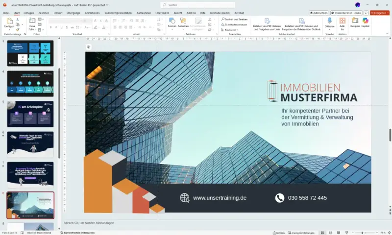Adjust the zoom slider in status bar
This screenshot has height=235, width=392.
point(362,233)
